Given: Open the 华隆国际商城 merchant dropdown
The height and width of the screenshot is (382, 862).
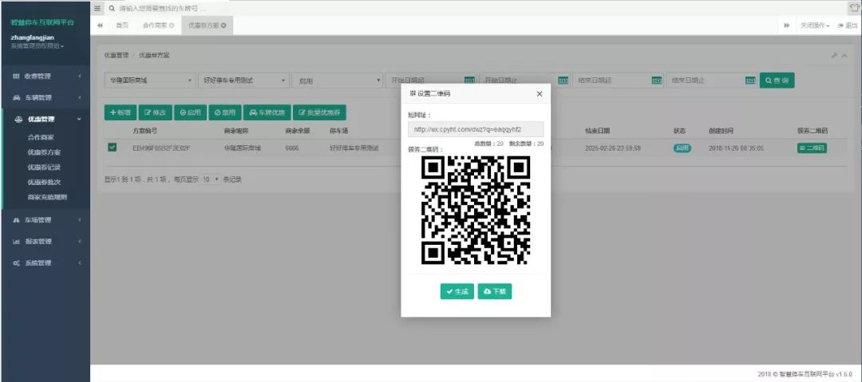Looking at the screenshot, I should (x=150, y=81).
